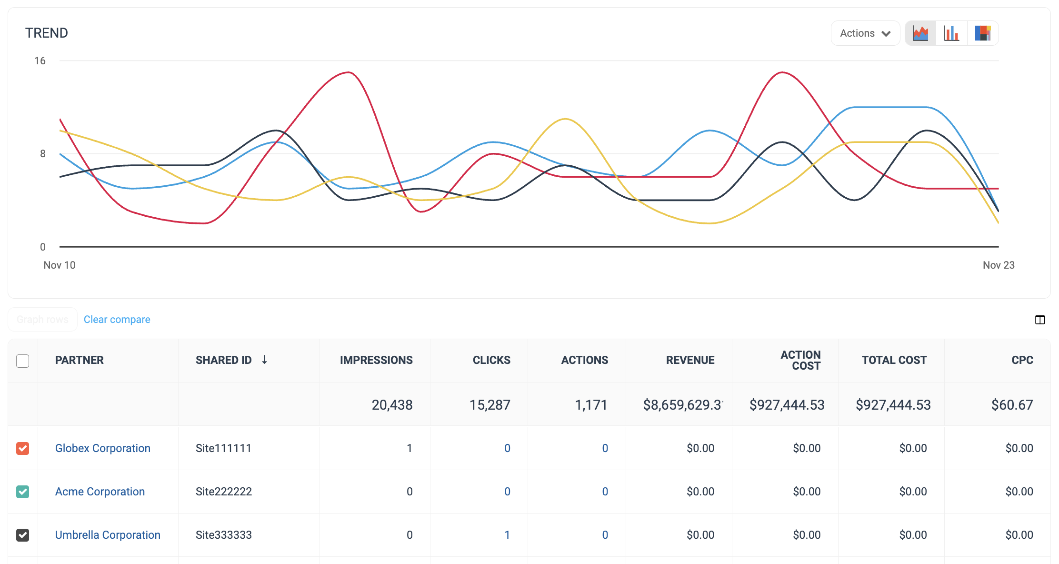Click total CPC value $60.67
The height and width of the screenshot is (564, 1059).
pyautogui.click(x=1012, y=405)
